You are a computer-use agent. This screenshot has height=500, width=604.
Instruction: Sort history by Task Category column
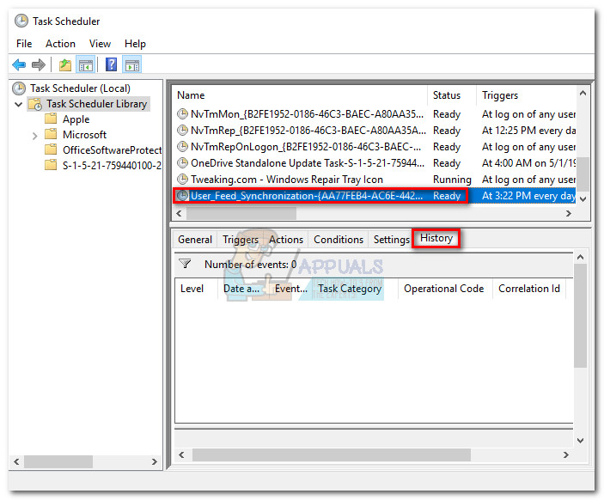coord(355,289)
